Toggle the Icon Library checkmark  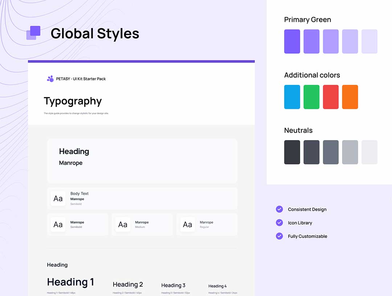click(279, 222)
